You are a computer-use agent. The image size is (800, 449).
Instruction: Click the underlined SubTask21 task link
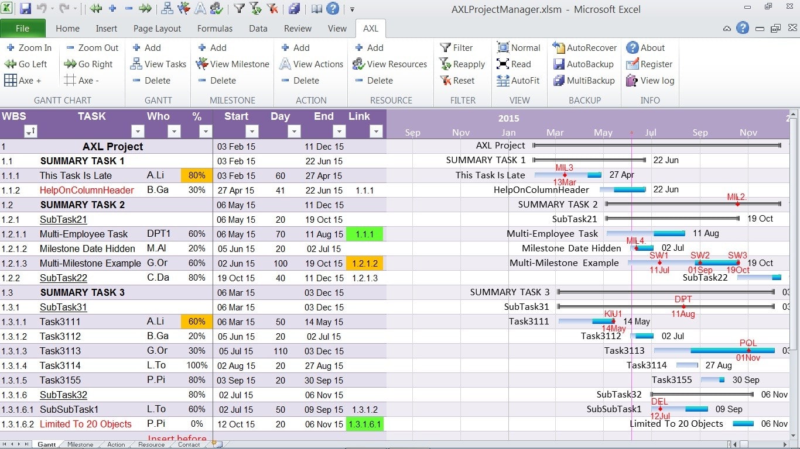[63, 220]
